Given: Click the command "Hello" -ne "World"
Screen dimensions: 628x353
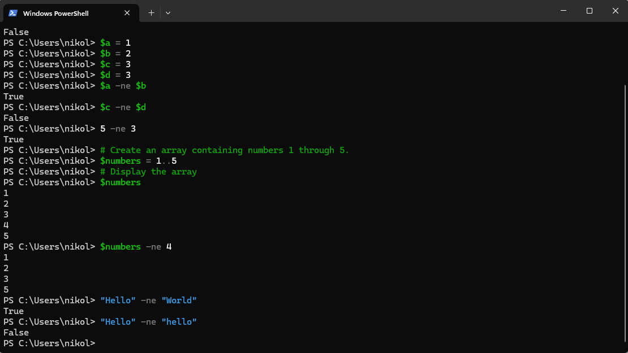Looking at the screenshot, I should point(148,300).
